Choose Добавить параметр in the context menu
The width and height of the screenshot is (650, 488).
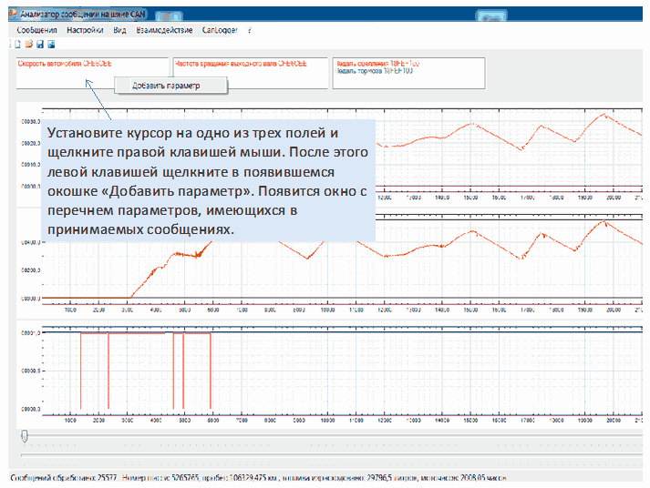tap(166, 86)
